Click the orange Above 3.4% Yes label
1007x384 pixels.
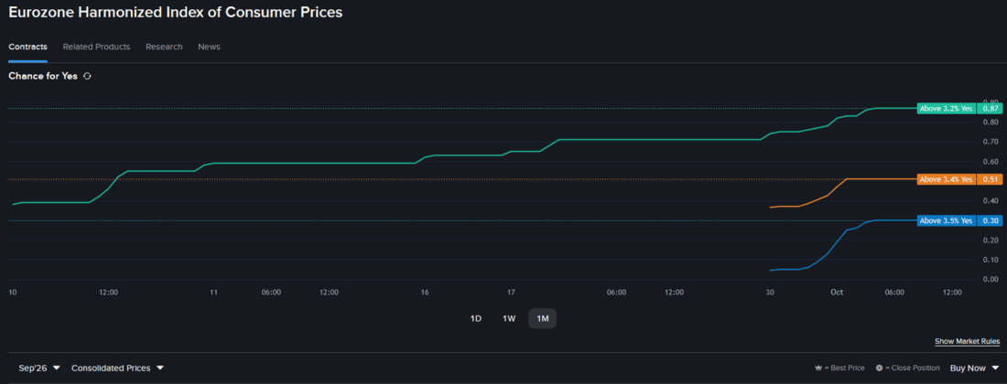coord(946,179)
